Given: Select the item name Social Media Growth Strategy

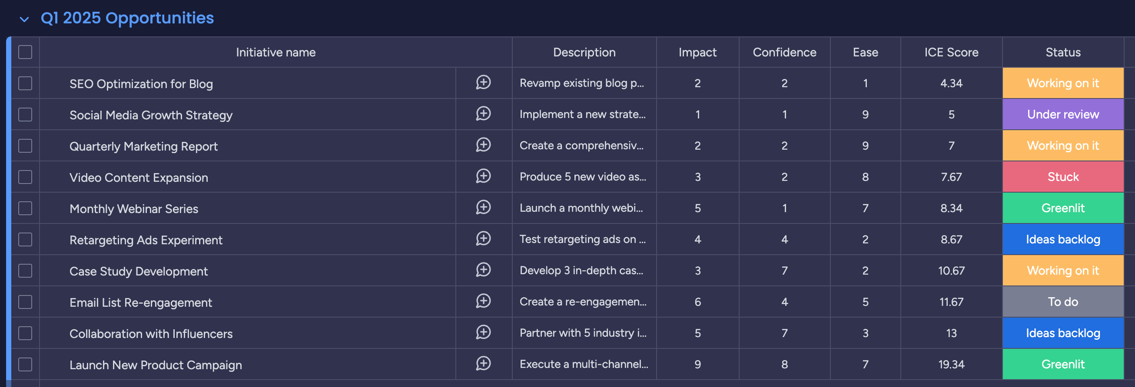Looking at the screenshot, I should [x=151, y=115].
